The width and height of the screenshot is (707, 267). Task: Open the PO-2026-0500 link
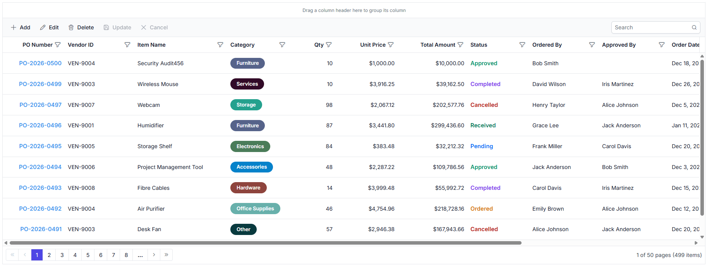40,63
